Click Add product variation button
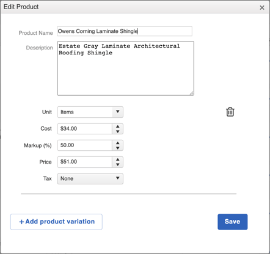This screenshot has height=254, width=270. click(x=56, y=222)
